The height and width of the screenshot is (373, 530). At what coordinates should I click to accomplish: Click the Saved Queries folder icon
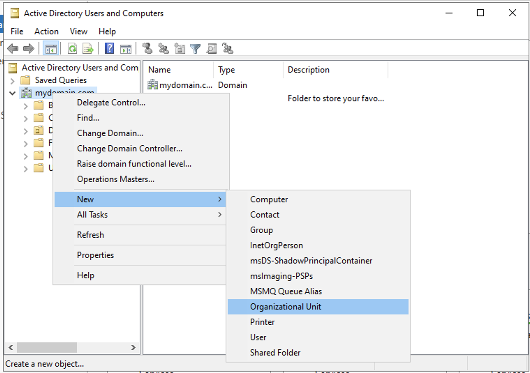click(x=25, y=81)
